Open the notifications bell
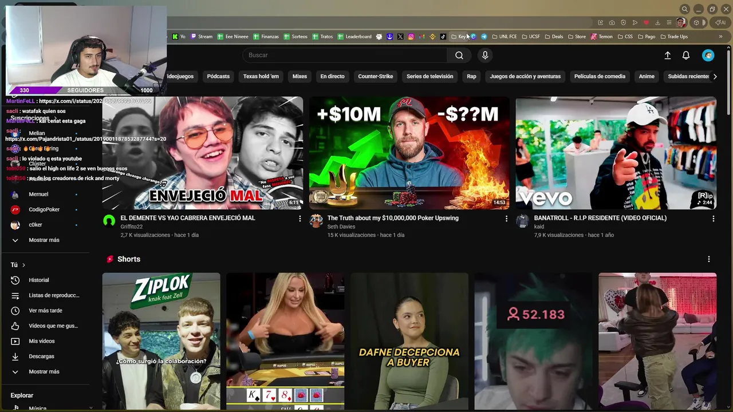This screenshot has height=412, width=733. click(685, 56)
